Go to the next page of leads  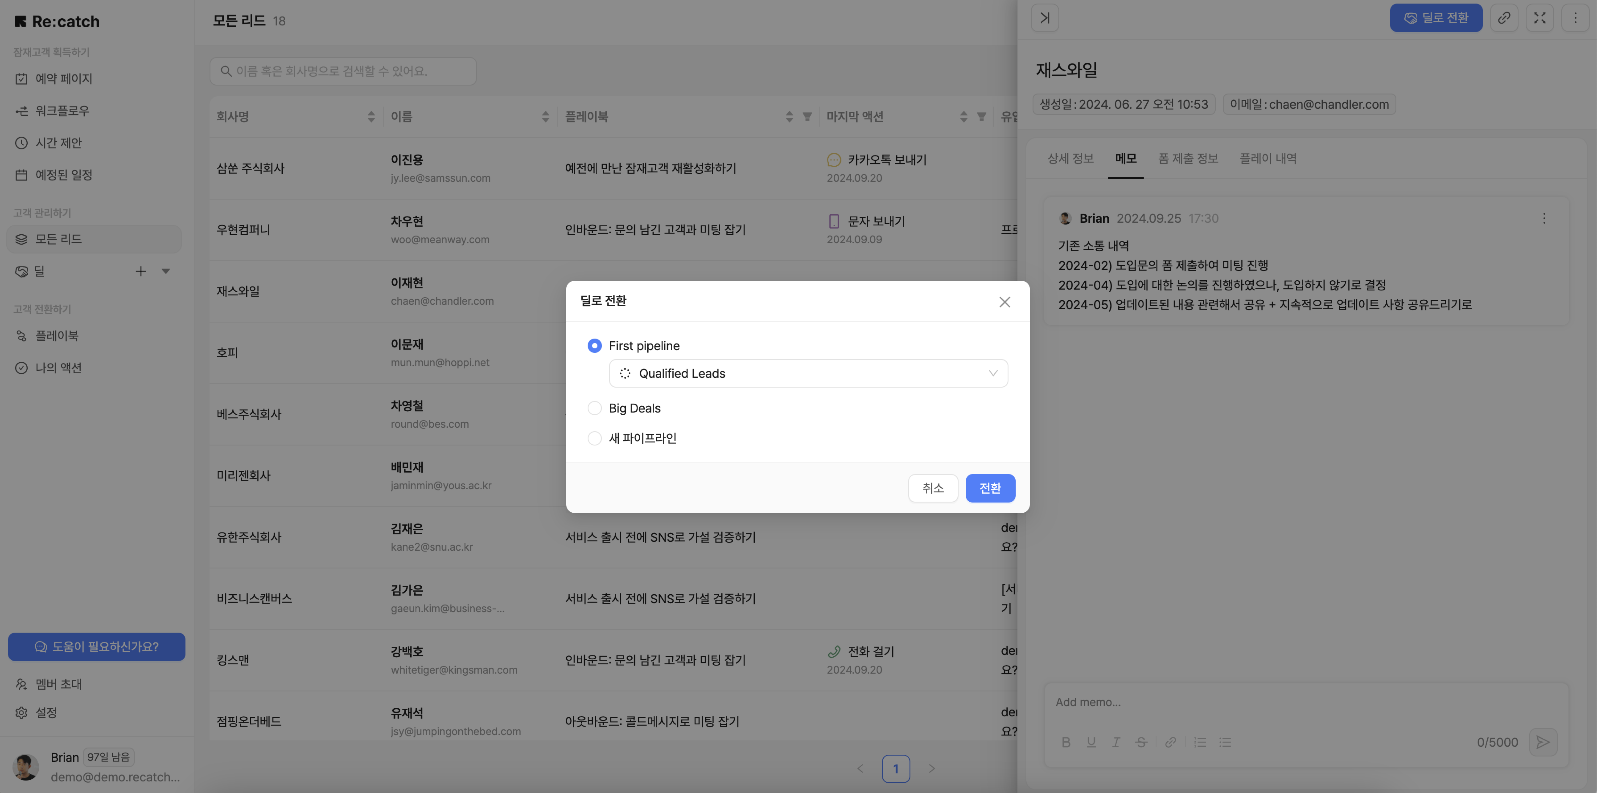pos(931,769)
